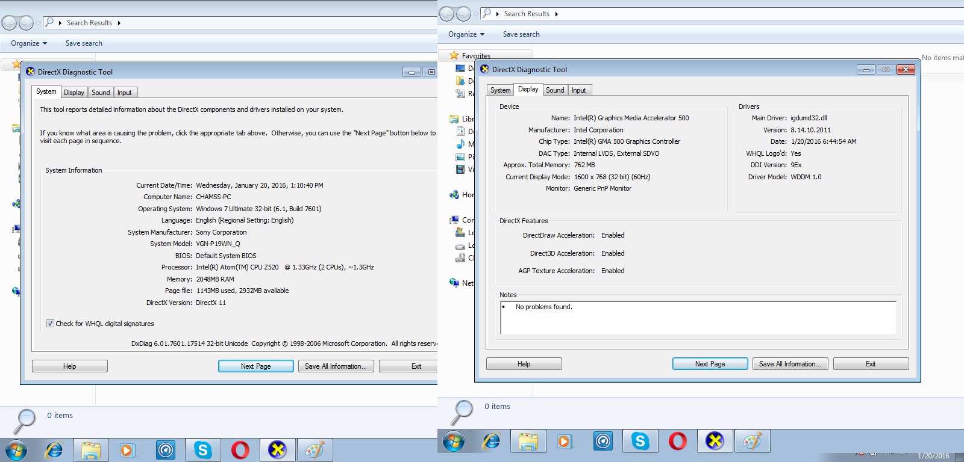This screenshot has width=964, height=462.
Task: Click the system model value VGN-P19WN_Q
Action: 218,244
